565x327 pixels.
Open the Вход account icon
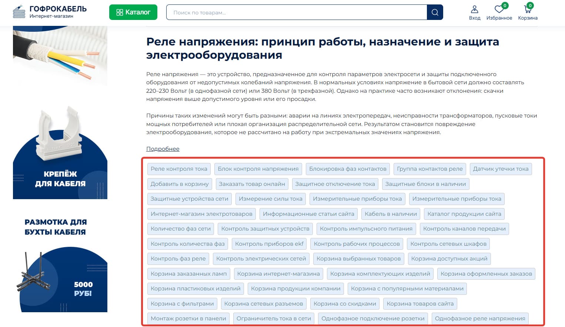pyautogui.click(x=474, y=12)
